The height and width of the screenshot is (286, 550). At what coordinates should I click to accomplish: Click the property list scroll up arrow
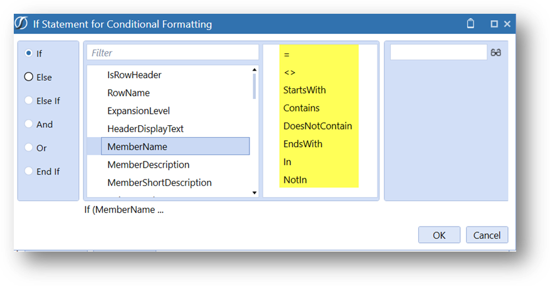pos(255,70)
